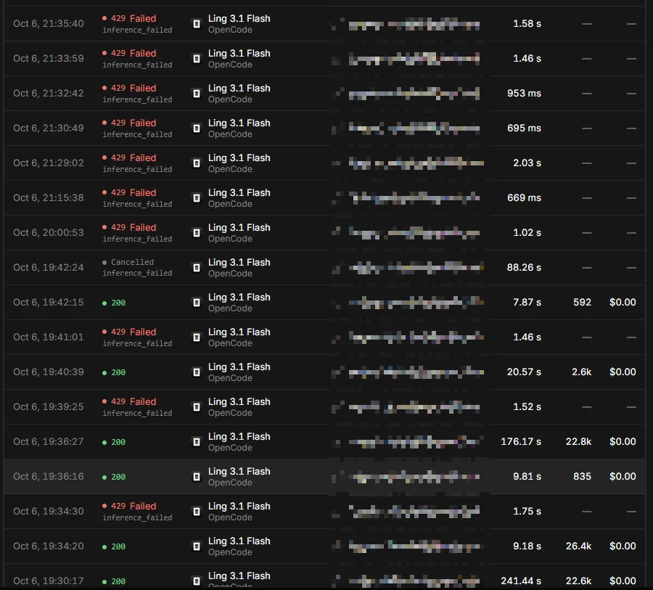
Task: Click Ling 3.1 Flash in the 20:00:53 row
Action: [239, 227]
